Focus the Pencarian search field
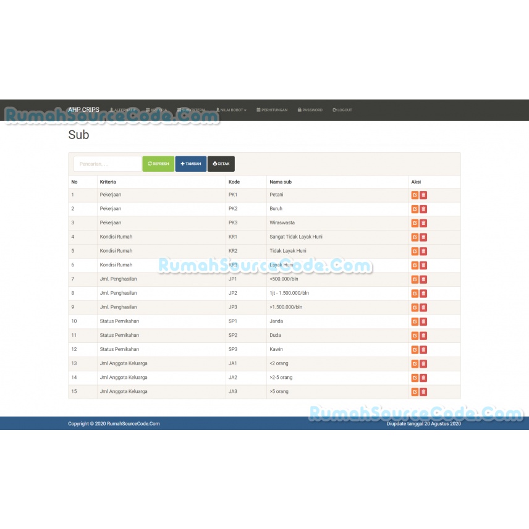Image resolution: width=529 pixels, height=529 pixels. (x=108, y=164)
